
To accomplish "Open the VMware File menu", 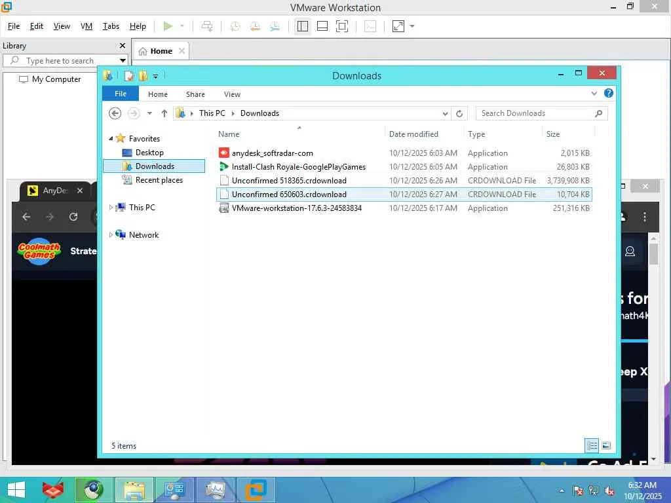I will tap(14, 26).
